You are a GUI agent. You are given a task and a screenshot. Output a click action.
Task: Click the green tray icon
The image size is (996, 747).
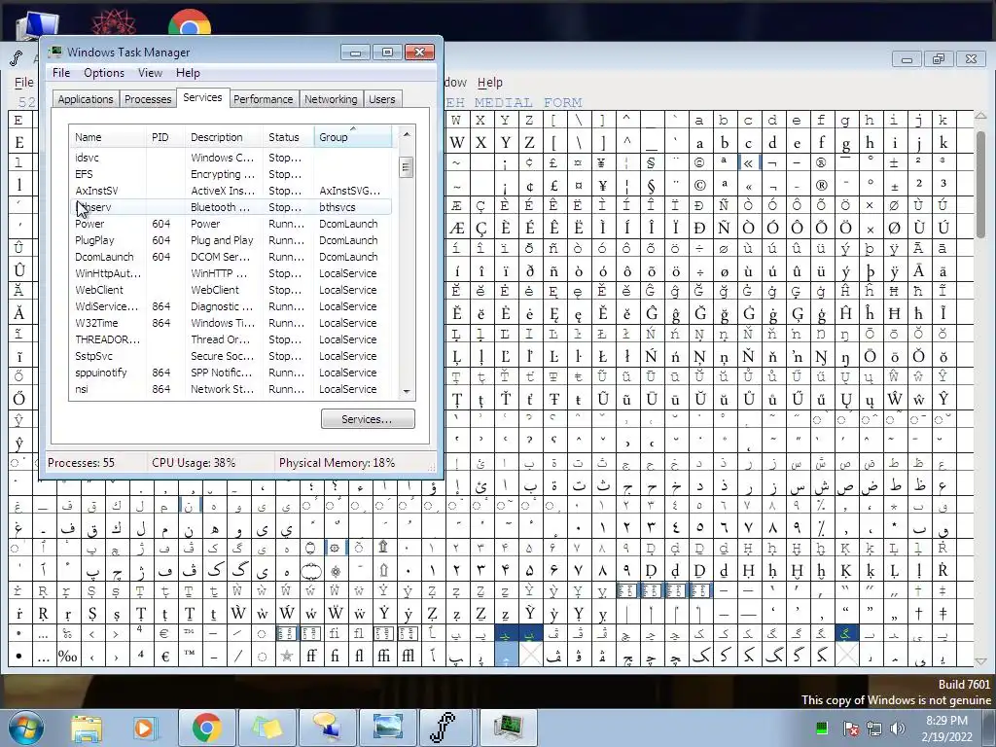[821, 728]
